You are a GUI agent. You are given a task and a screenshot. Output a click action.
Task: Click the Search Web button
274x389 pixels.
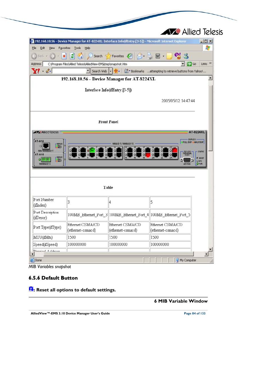click(x=99, y=71)
